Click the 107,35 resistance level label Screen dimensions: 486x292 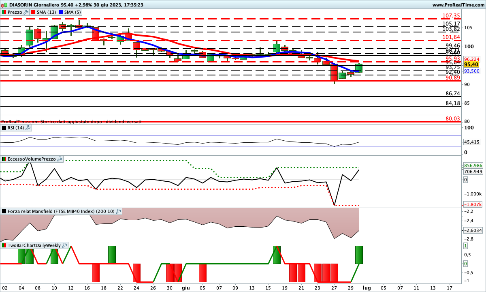point(451,16)
